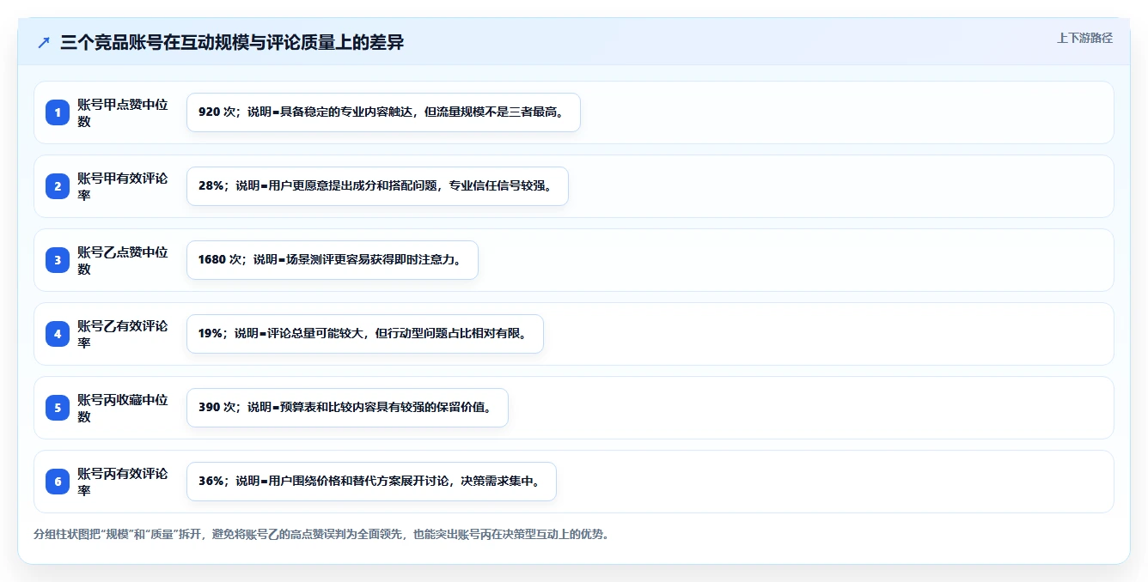Click the 19% value box
Viewport: 1148px width, 582px height.
365,334
